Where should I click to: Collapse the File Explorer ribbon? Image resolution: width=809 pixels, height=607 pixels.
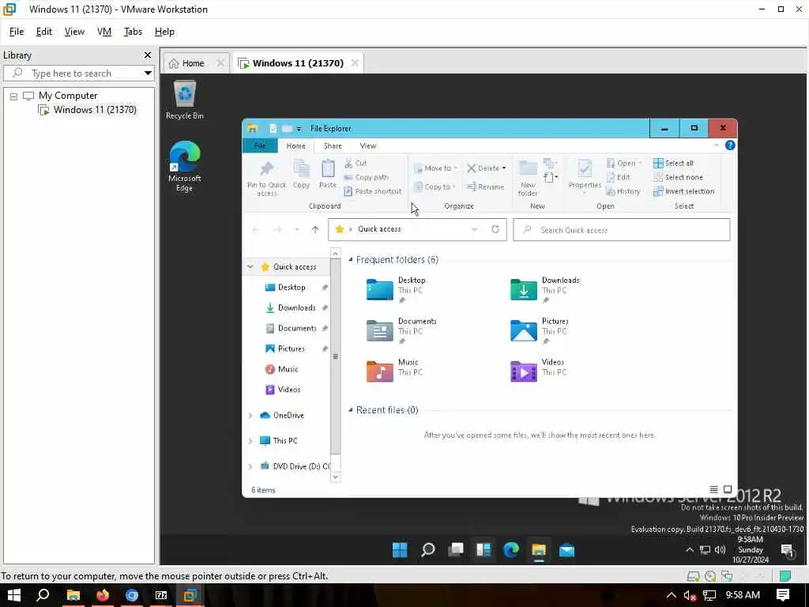pyautogui.click(x=716, y=145)
